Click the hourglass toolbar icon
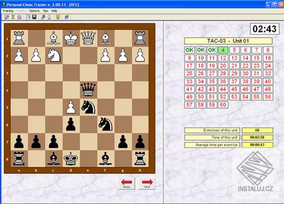 13,17
